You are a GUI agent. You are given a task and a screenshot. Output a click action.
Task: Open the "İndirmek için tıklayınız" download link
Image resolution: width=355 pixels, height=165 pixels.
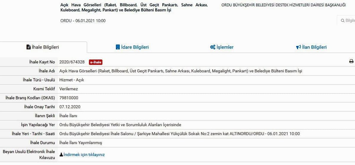84,155
